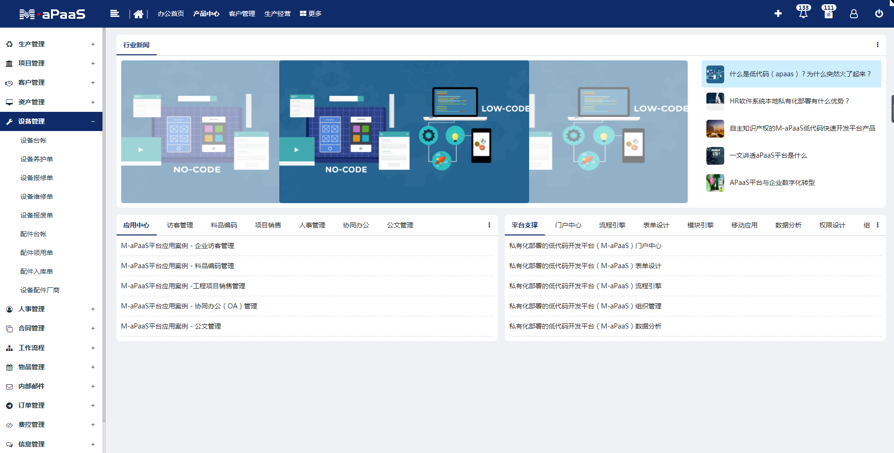This screenshot has height=453, width=894.
Task: Expand the 合同管理 menu group
Action: (x=93, y=328)
